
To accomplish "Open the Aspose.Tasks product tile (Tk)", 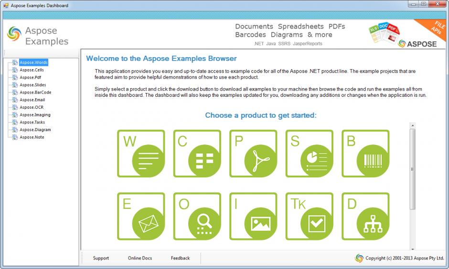I will (x=309, y=216).
